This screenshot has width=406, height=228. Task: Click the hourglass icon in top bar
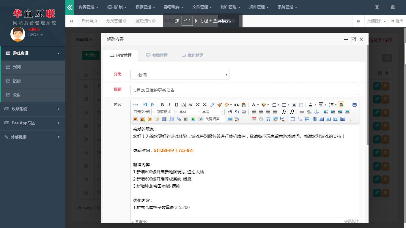click(377, 7)
